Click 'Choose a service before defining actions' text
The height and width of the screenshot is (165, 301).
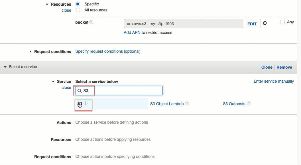[x=111, y=123]
